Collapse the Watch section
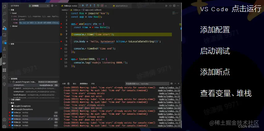This screenshot has height=131, width=264. click(x=9, y=44)
